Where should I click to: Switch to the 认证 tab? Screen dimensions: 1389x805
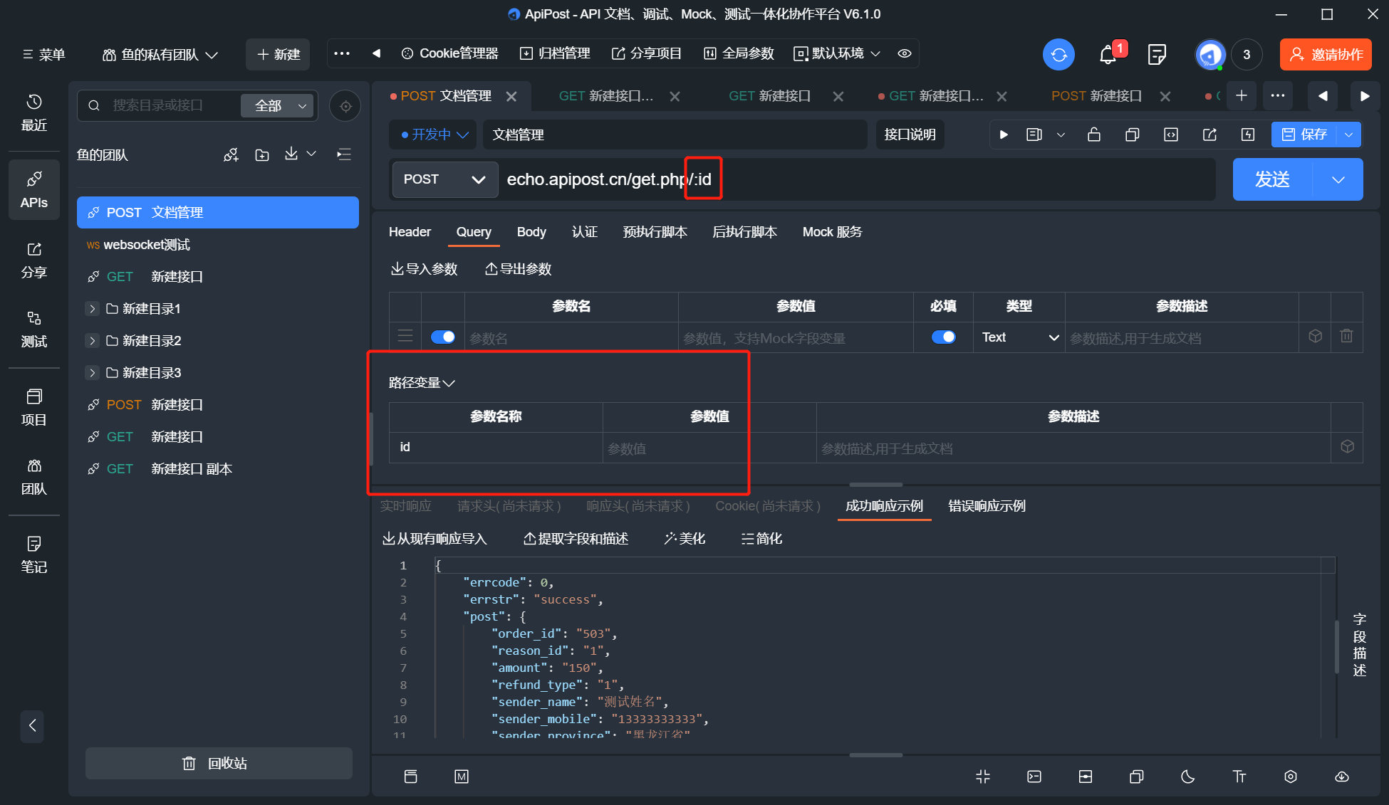pos(585,232)
